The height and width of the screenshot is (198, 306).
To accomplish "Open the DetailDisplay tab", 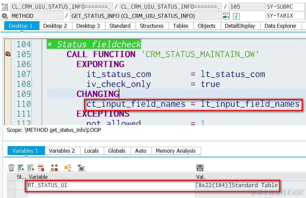I will (x=240, y=26).
